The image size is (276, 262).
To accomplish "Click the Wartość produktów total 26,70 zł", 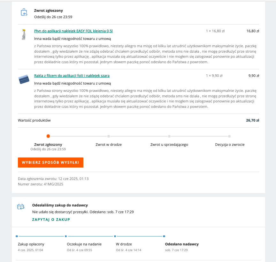I will [252, 120].
